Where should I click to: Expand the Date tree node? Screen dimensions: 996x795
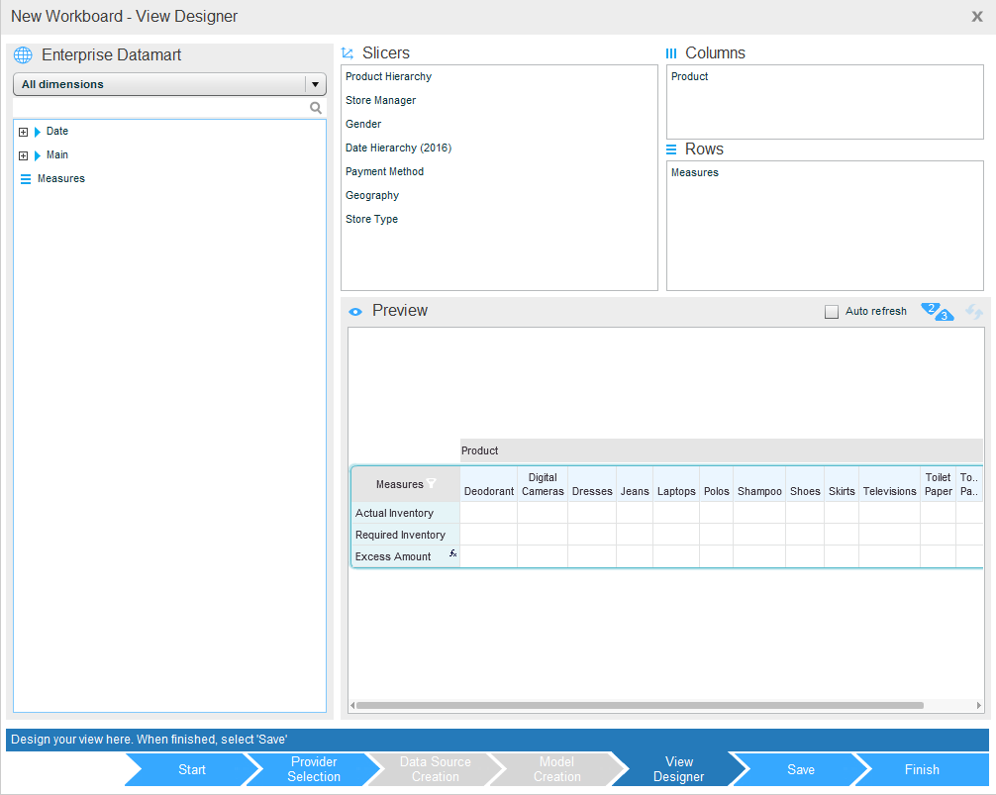[x=24, y=132]
